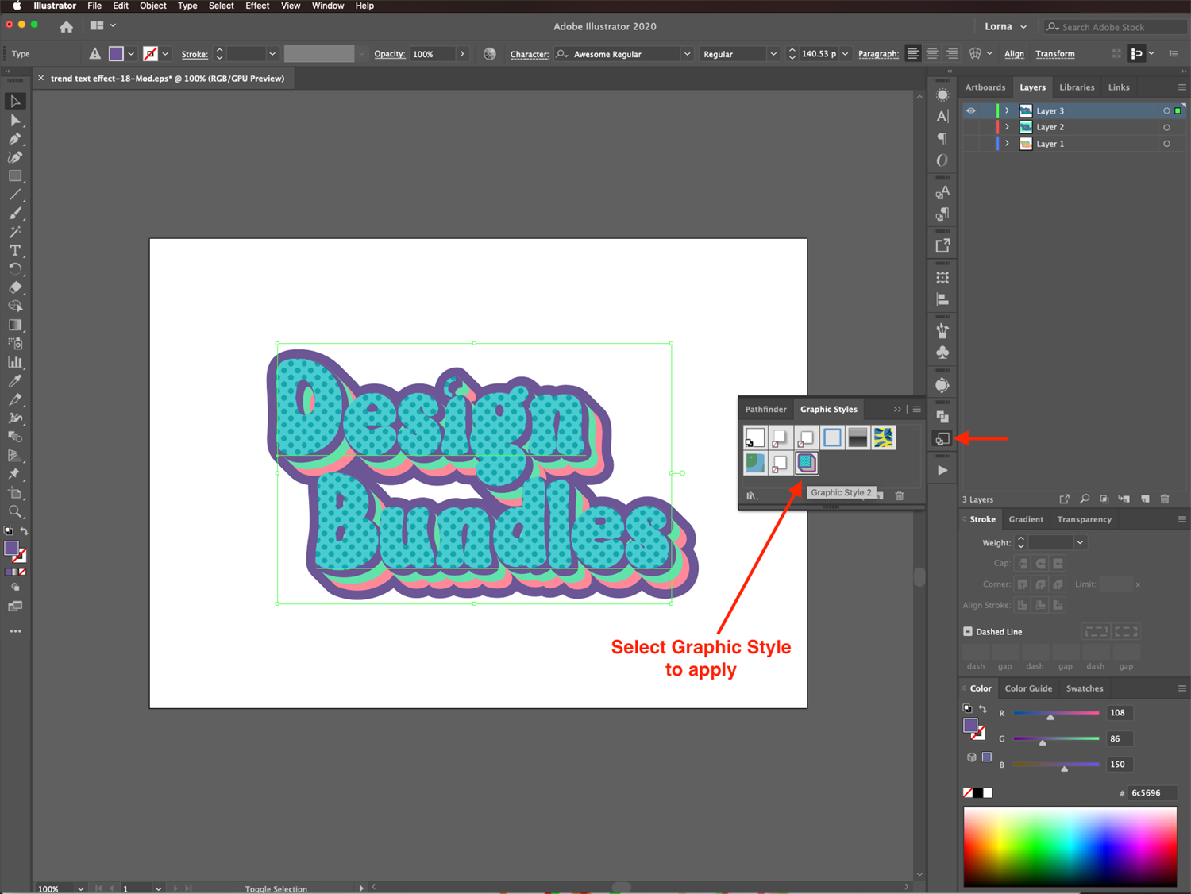Viewport: 1191px width, 894px height.
Task: Select the Pen tool
Action: pyautogui.click(x=15, y=139)
